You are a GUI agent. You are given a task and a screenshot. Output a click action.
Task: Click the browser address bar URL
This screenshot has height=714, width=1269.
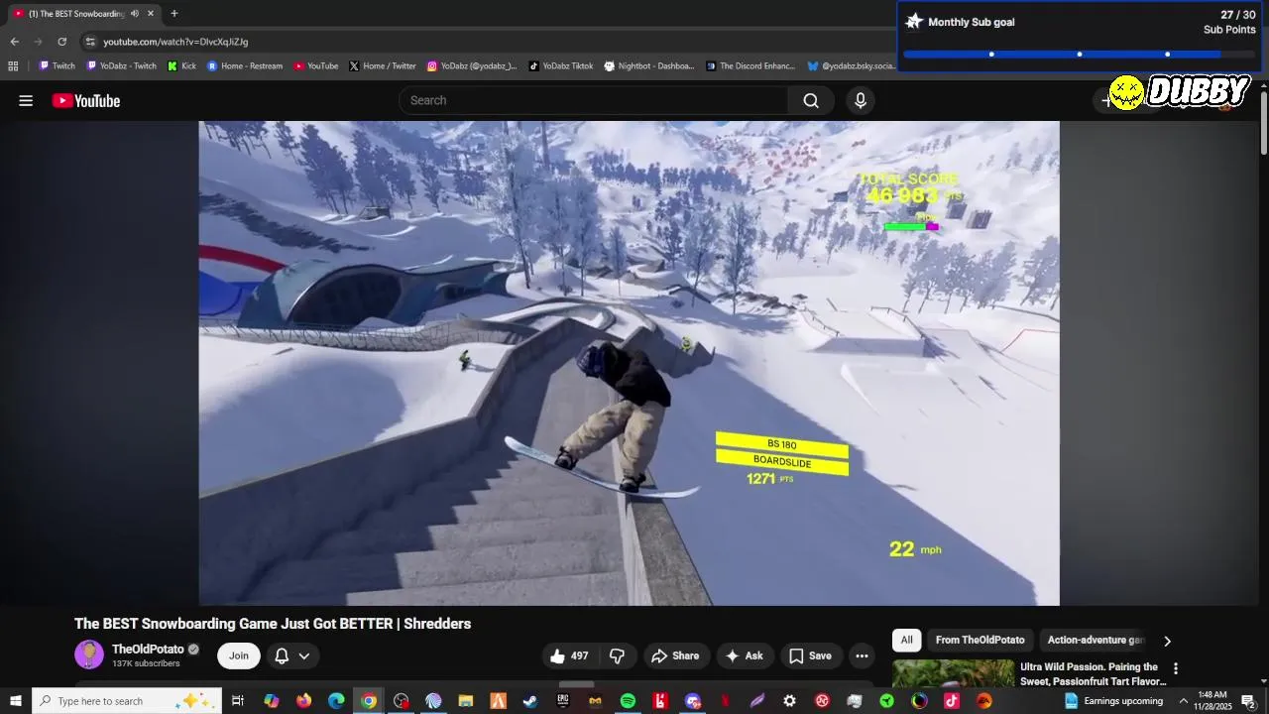click(175, 42)
